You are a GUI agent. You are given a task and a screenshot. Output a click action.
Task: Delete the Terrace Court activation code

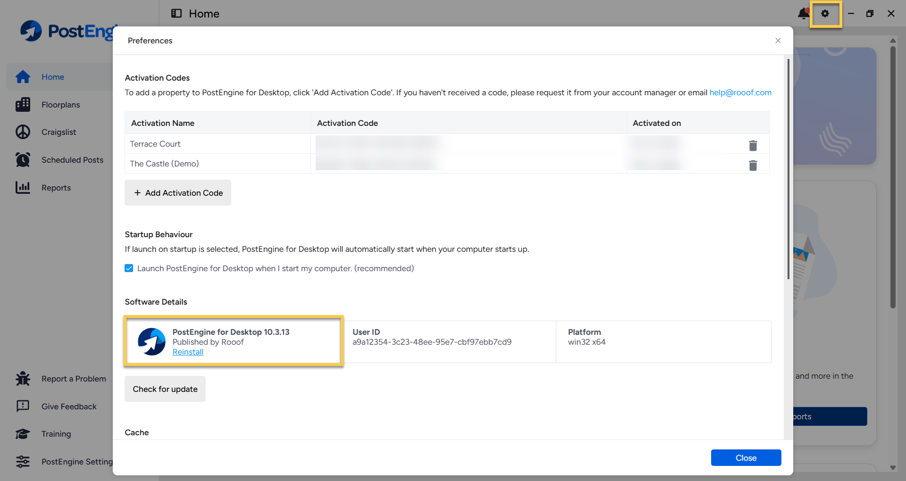753,146
